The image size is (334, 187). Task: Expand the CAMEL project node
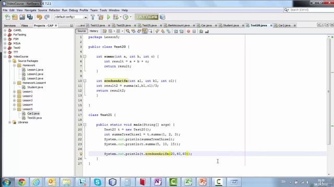5,30
